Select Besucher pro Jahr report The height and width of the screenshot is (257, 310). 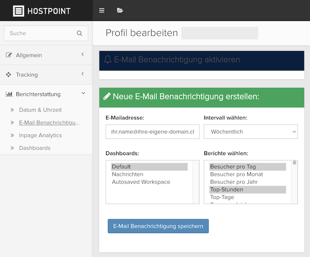tap(248, 182)
